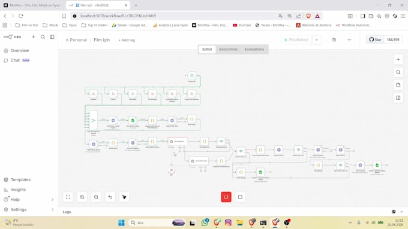Open canvas node search magnifier on right
This screenshot has height=229, width=408.
tap(398, 72)
